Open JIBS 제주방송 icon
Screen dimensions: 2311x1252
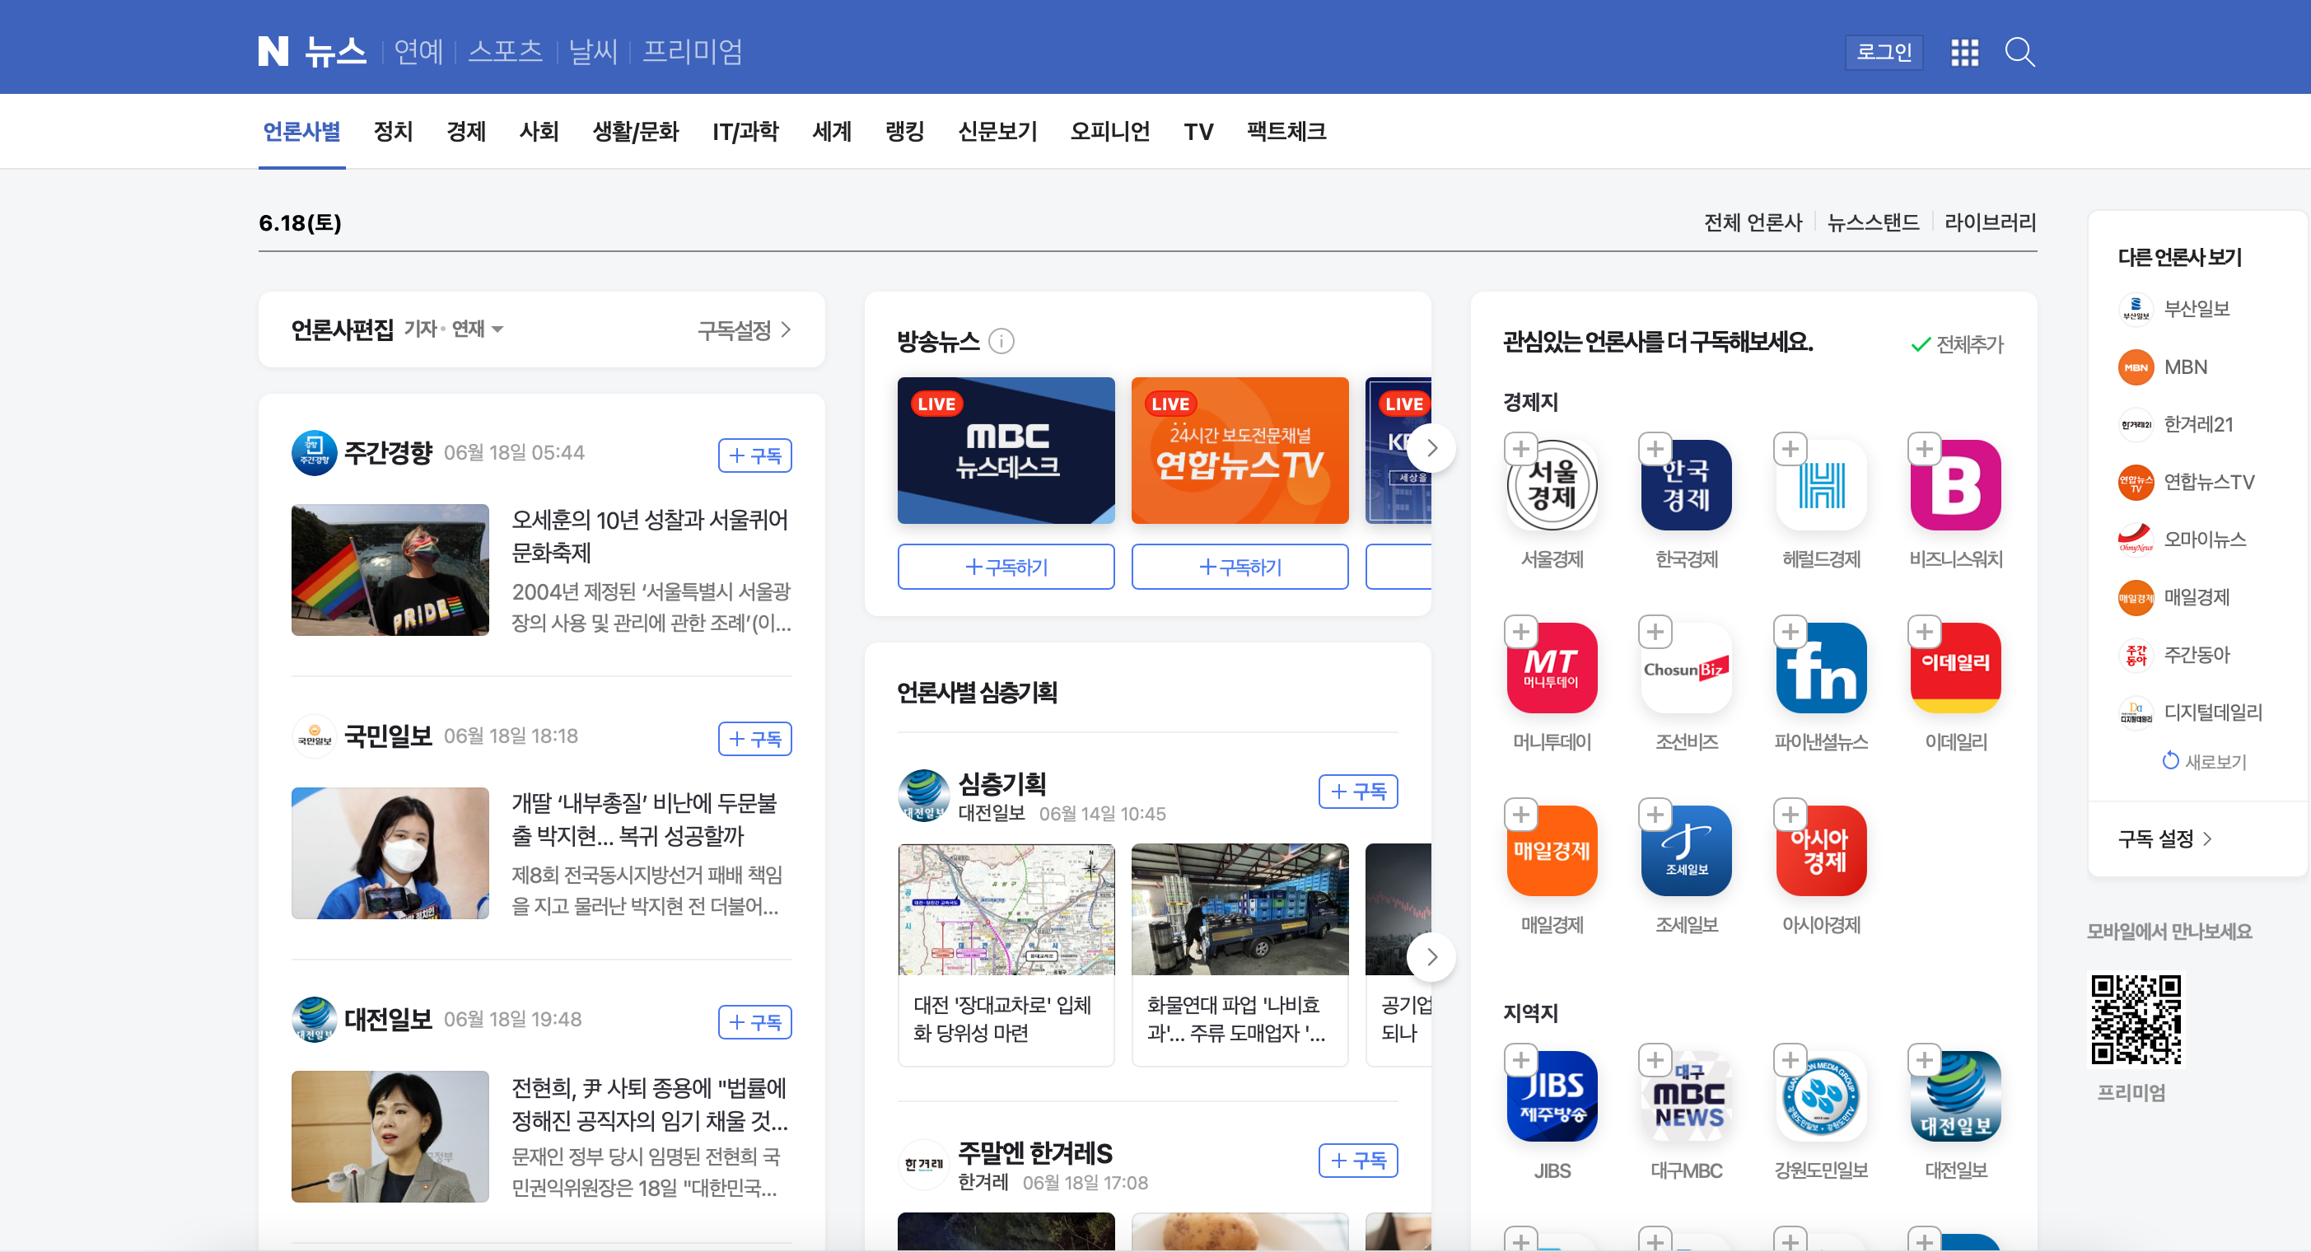pyautogui.click(x=1552, y=1096)
